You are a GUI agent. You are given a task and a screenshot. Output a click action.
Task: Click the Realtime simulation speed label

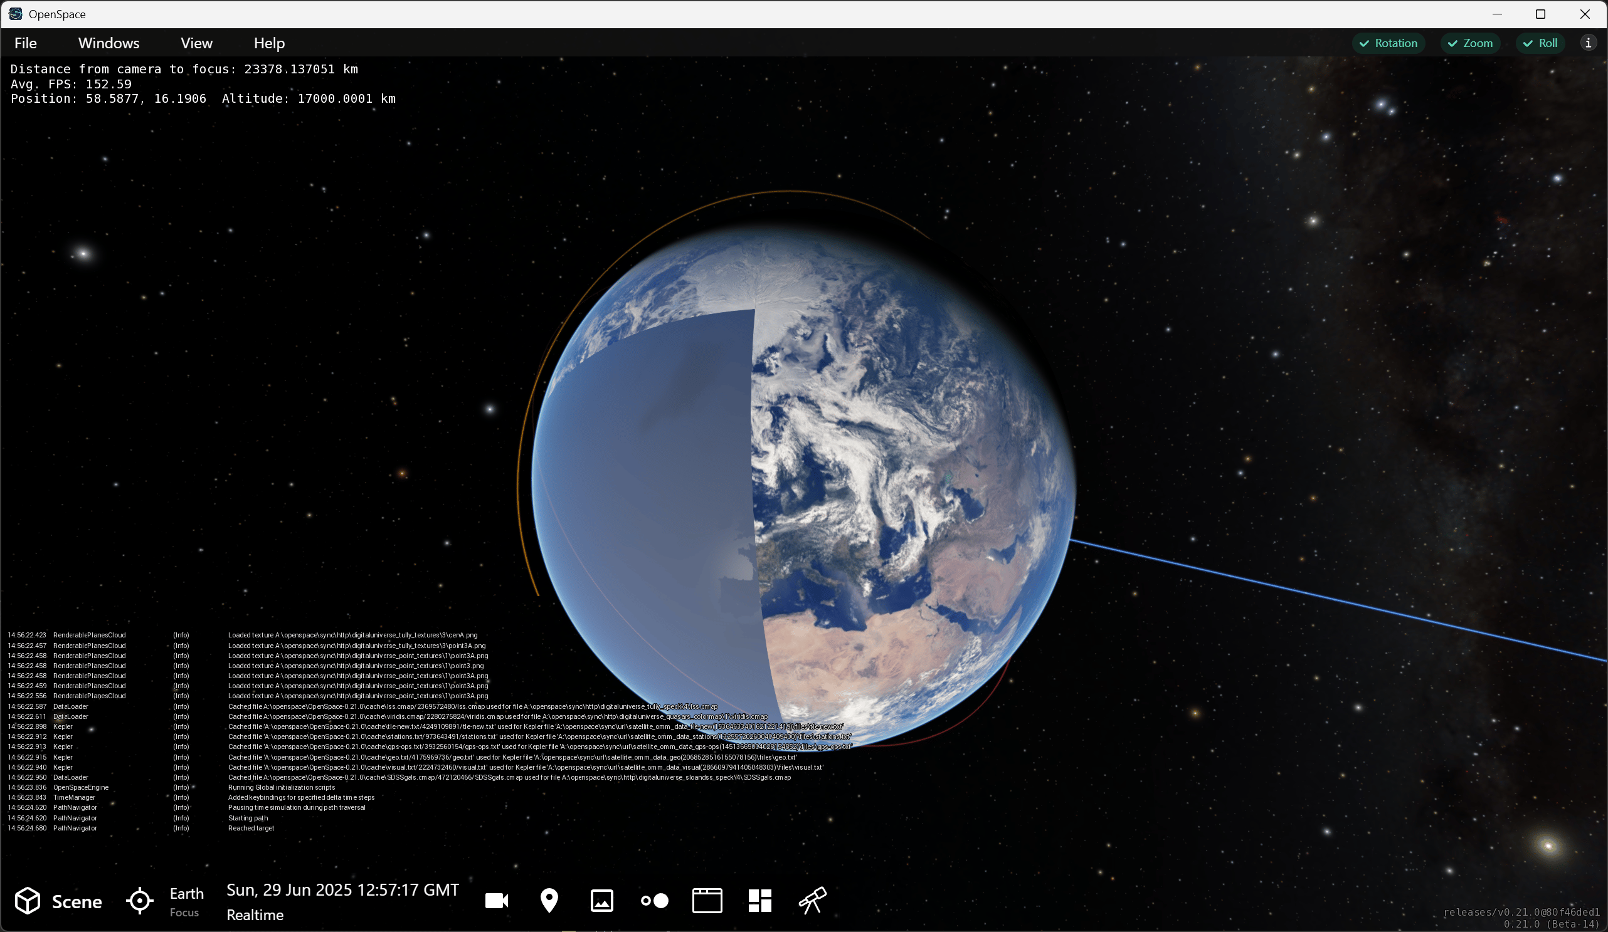tap(255, 915)
